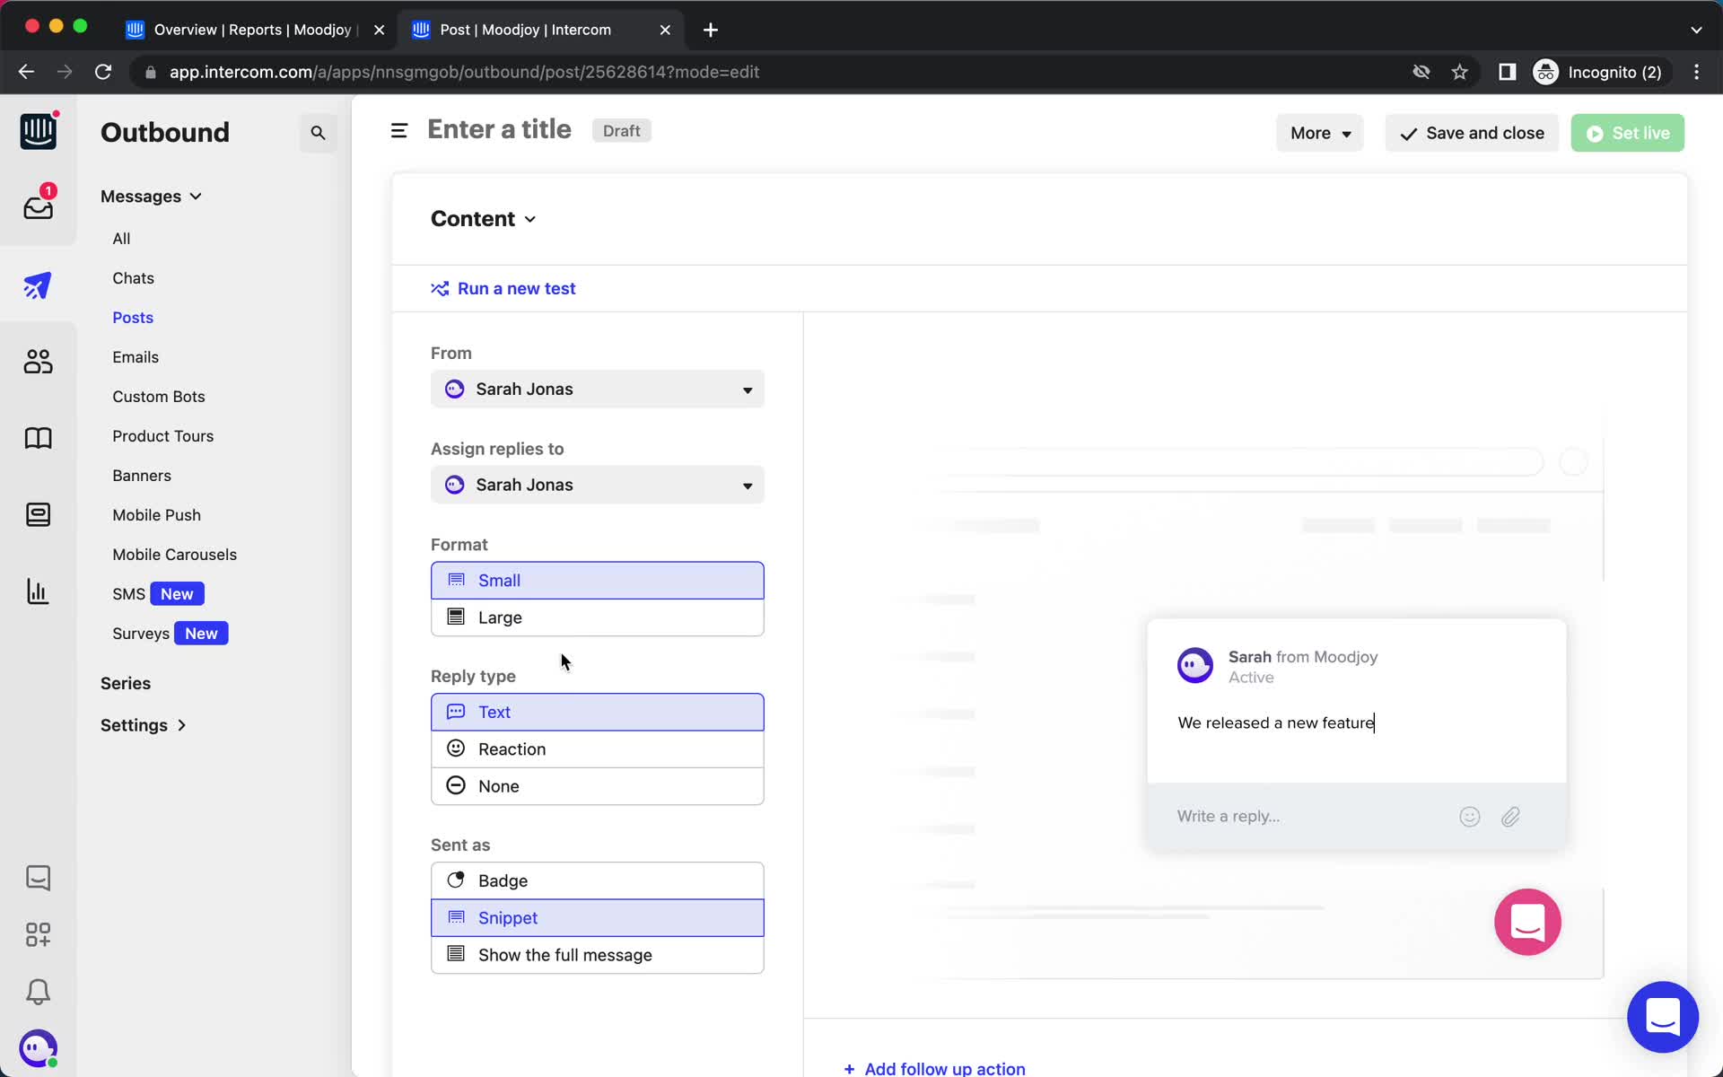The image size is (1723, 1077).
Task: Choose Reaction reply type
Action: pyautogui.click(x=598, y=749)
